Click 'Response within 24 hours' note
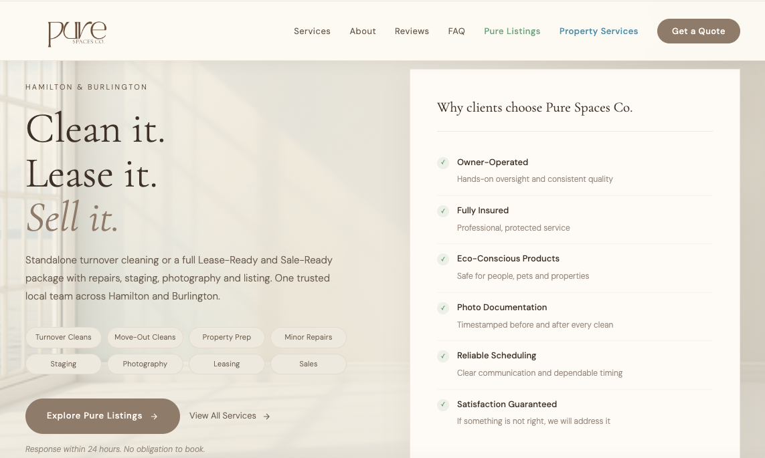 pos(115,449)
